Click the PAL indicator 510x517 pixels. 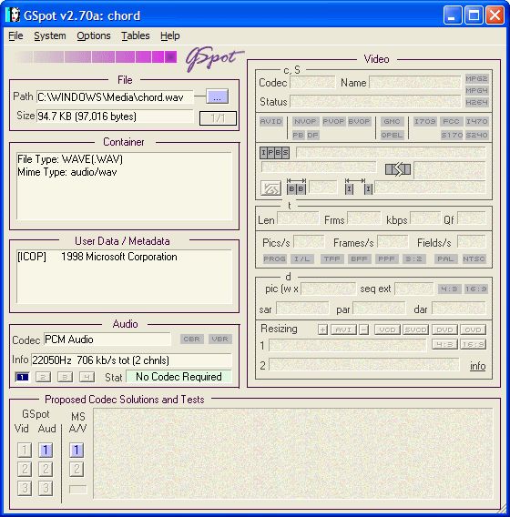(445, 258)
